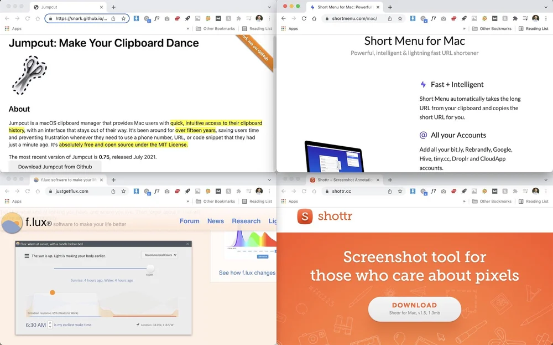Open the f.lux Research link
Screen dimensions: 553x345
click(x=246, y=221)
